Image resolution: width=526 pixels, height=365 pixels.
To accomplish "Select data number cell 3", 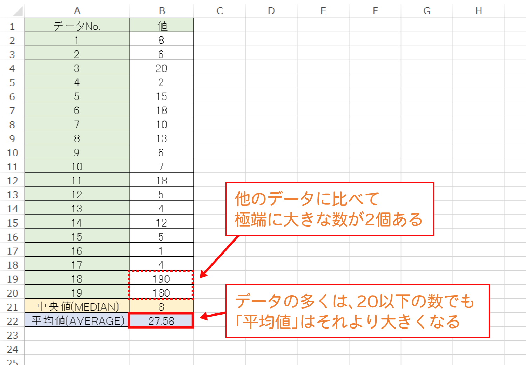I will (x=77, y=67).
